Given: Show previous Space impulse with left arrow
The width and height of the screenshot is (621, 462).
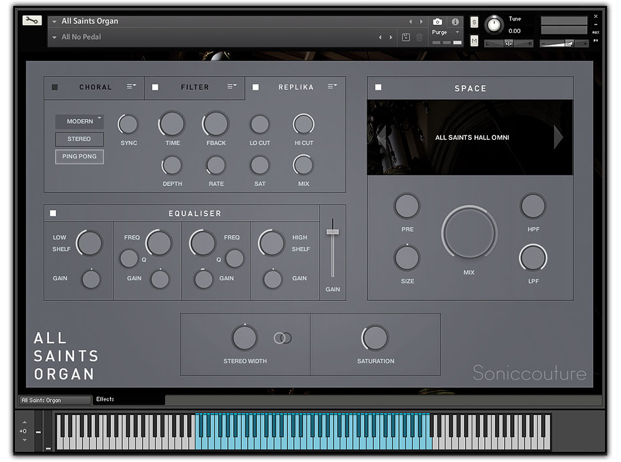Looking at the screenshot, I should (381, 137).
